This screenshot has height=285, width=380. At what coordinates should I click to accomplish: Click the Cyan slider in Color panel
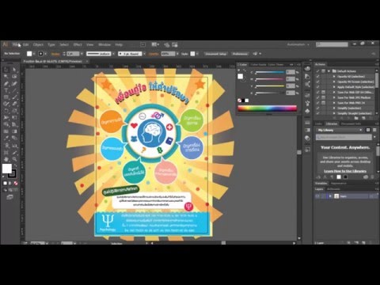pos(269,72)
